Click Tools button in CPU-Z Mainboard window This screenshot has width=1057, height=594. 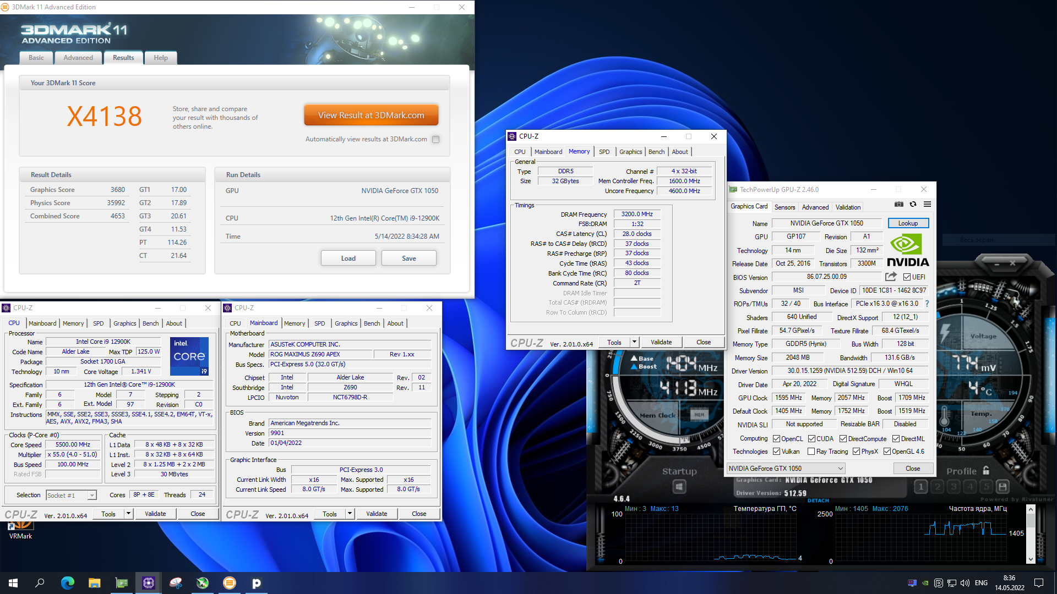pos(330,514)
